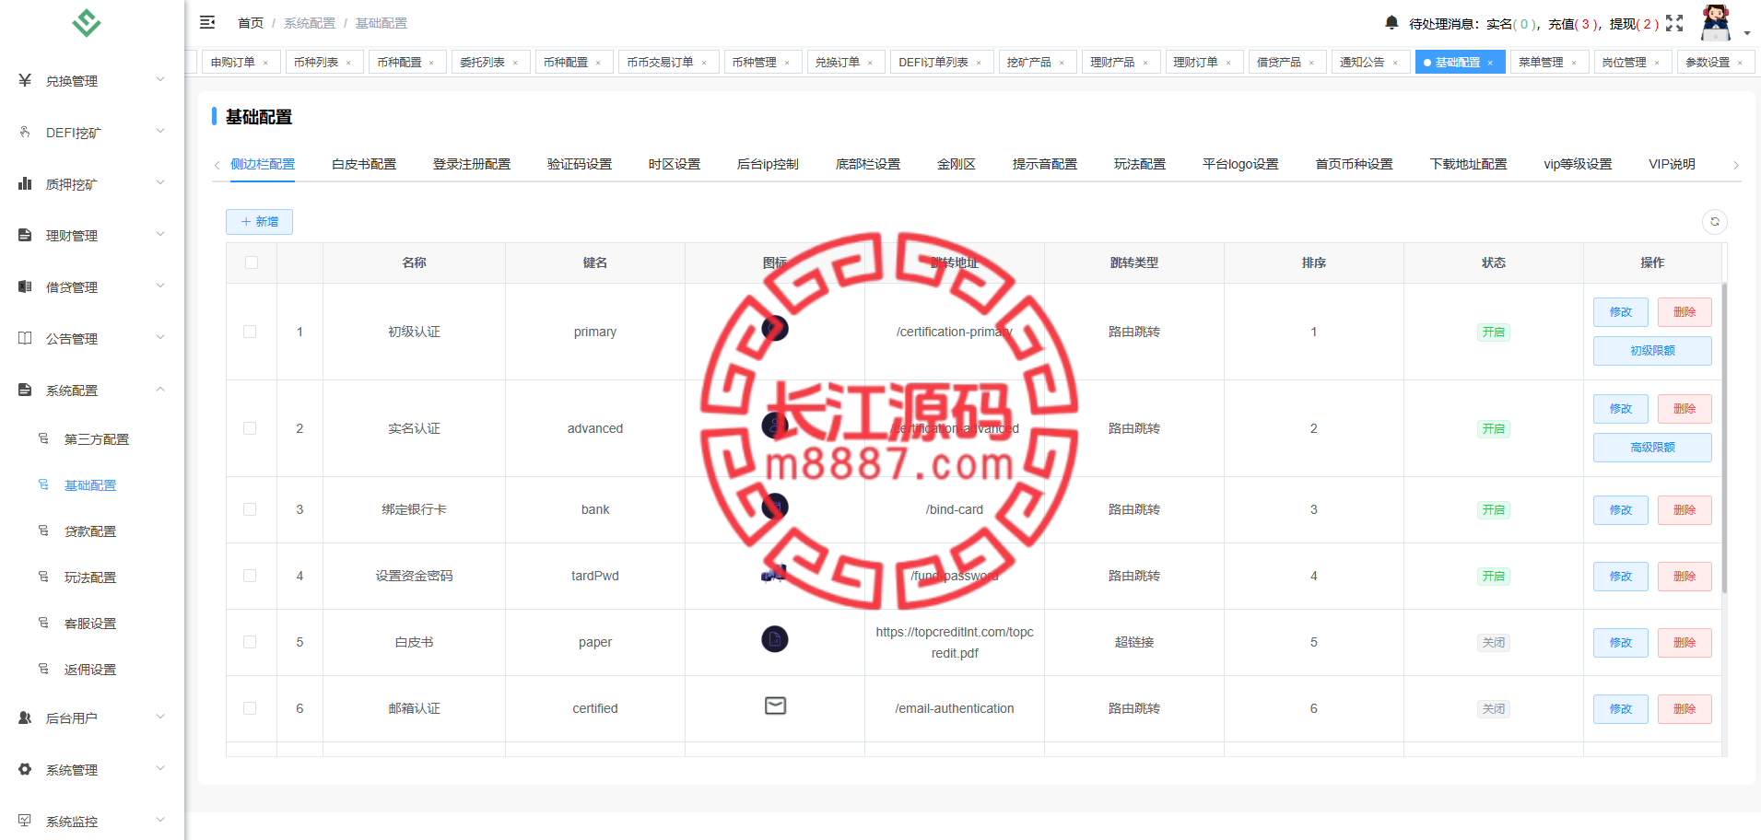This screenshot has height=840, width=1761.
Task: Check the row for 邮箱认证
Action: coord(250,708)
